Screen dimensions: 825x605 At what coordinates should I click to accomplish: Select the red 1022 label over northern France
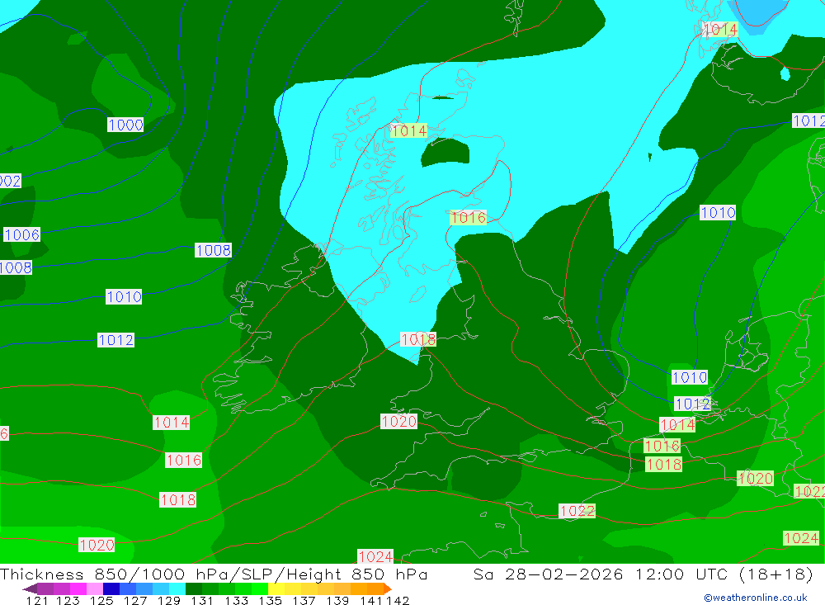[577, 511]
